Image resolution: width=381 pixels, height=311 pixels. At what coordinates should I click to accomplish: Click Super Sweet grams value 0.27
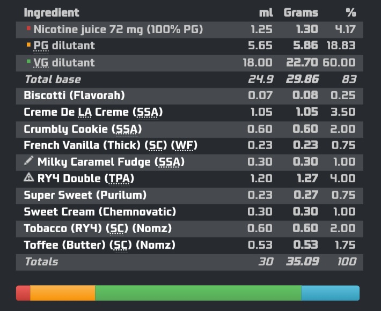pyautogui.click(x=306, y=195)
